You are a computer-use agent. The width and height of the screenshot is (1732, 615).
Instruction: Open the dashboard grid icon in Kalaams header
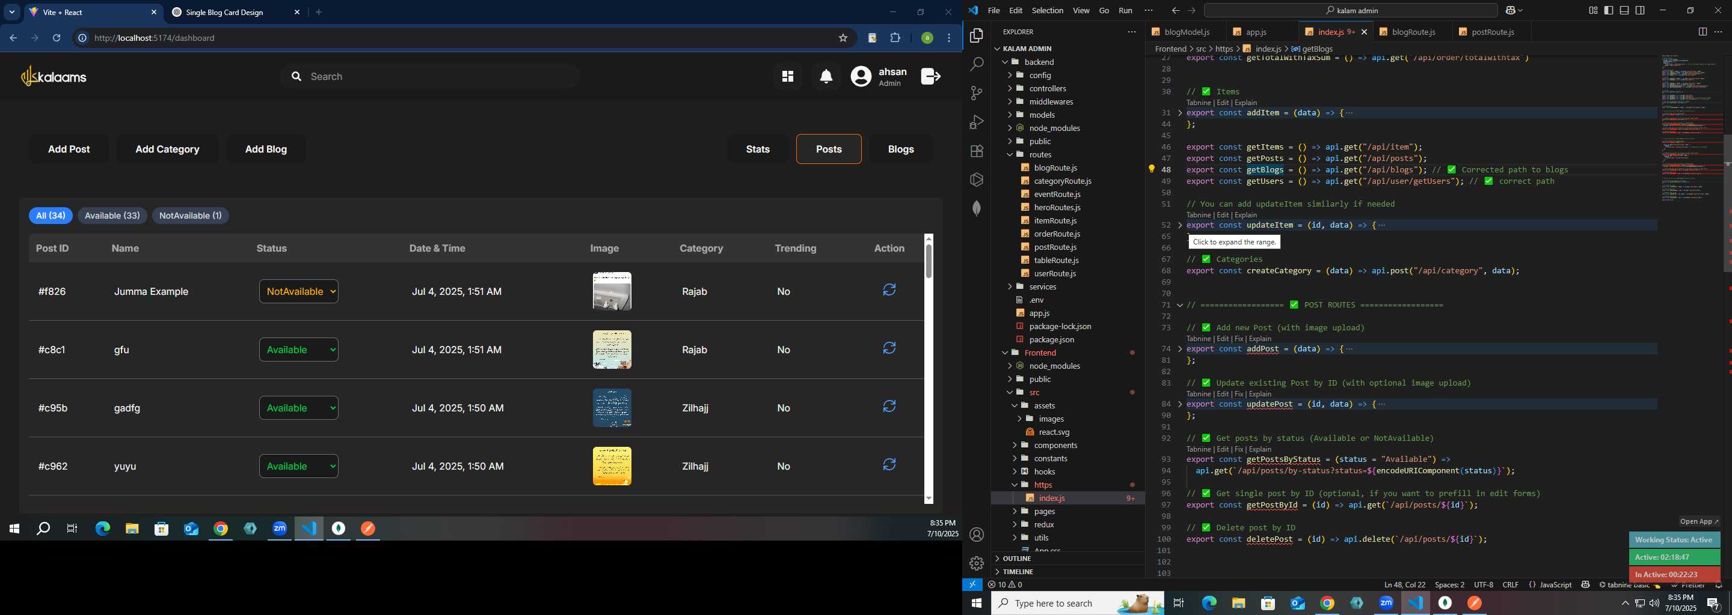[787, 76]
